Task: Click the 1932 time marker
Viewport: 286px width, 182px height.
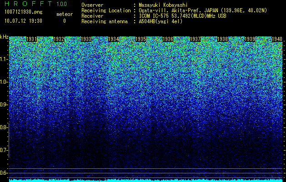Action: pos(59,39)
